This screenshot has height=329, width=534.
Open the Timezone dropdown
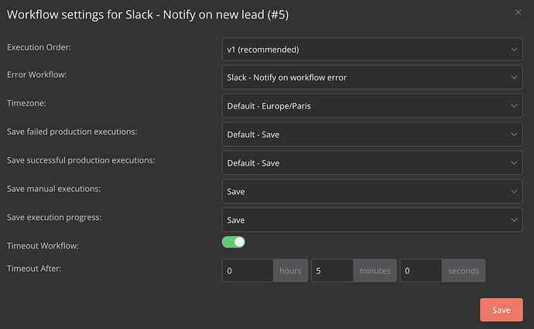pos(372,106)
